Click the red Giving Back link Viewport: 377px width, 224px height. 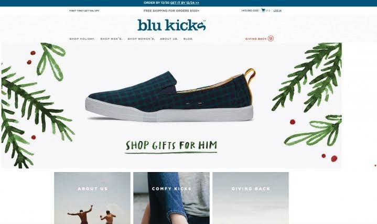tap(256, 39)
